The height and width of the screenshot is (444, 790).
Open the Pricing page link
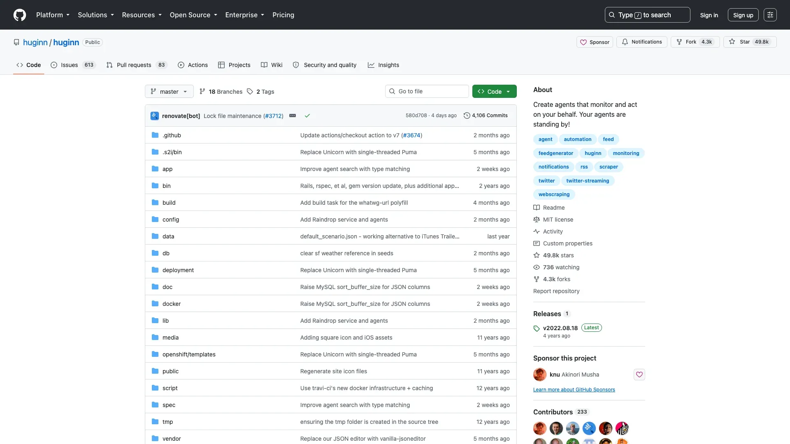pos(283,15)
